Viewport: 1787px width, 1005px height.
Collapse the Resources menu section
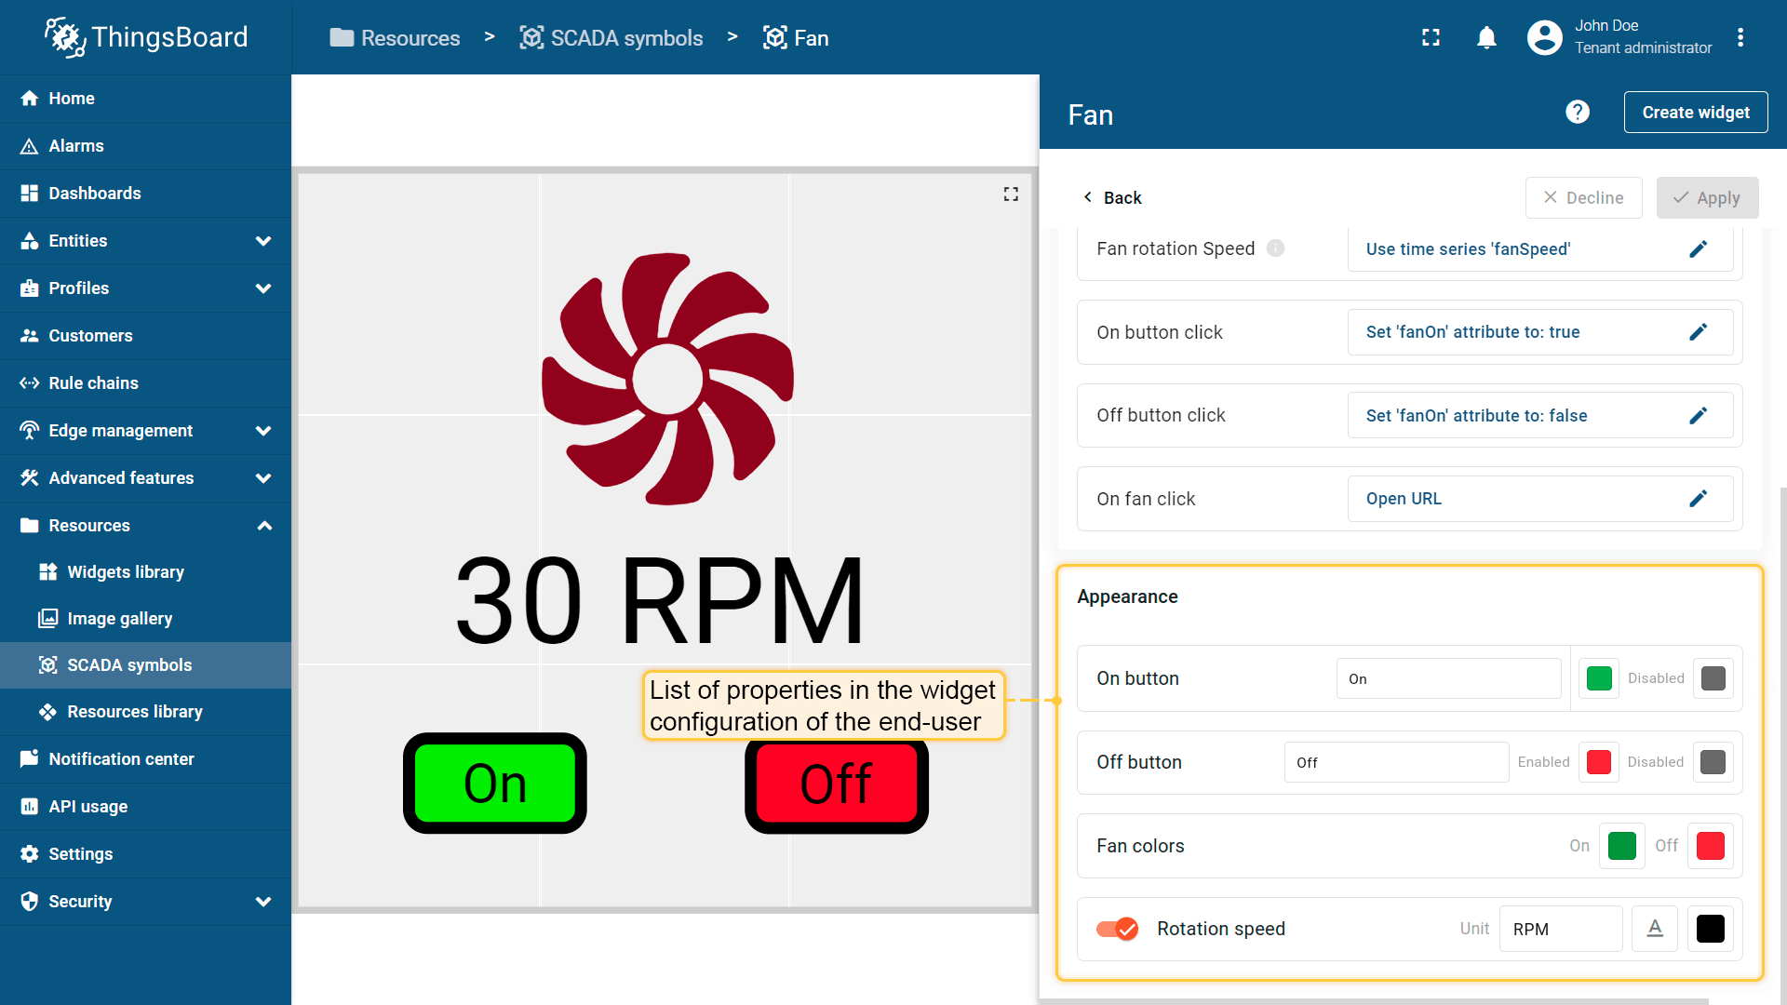[263, 526]
